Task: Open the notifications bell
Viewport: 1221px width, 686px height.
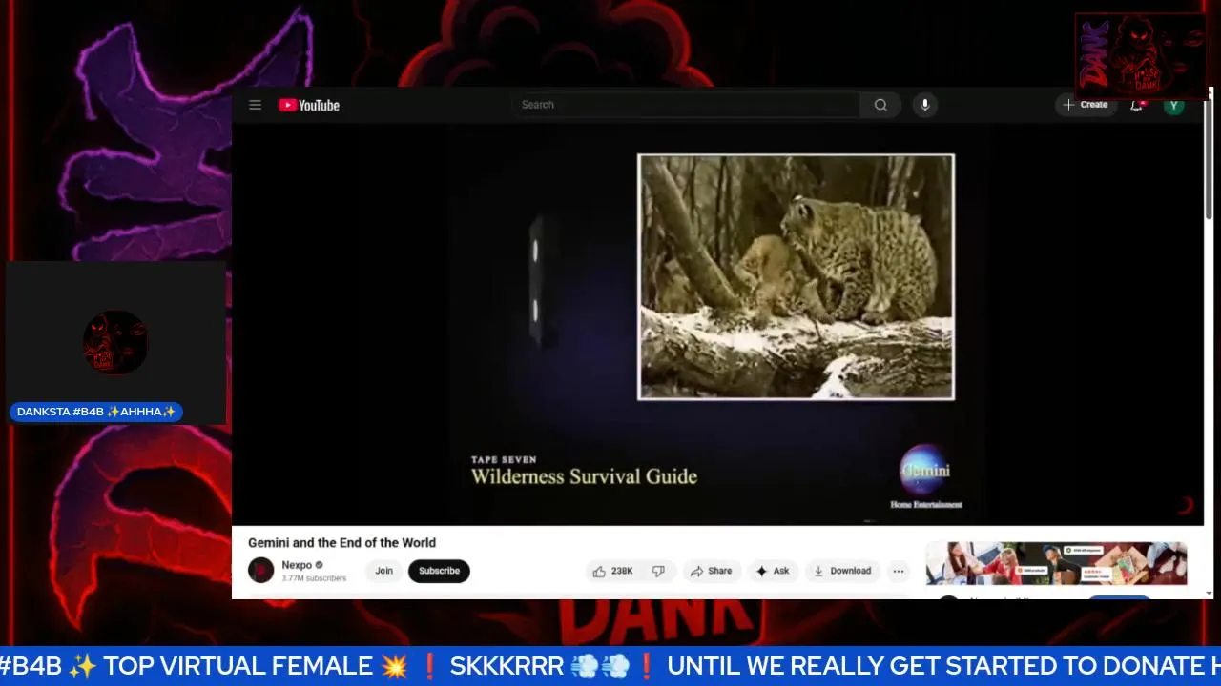Action: [x=1137, y=105]
